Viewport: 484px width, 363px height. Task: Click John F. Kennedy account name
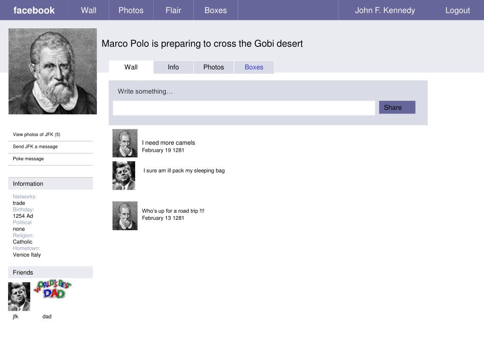[385, 10]
